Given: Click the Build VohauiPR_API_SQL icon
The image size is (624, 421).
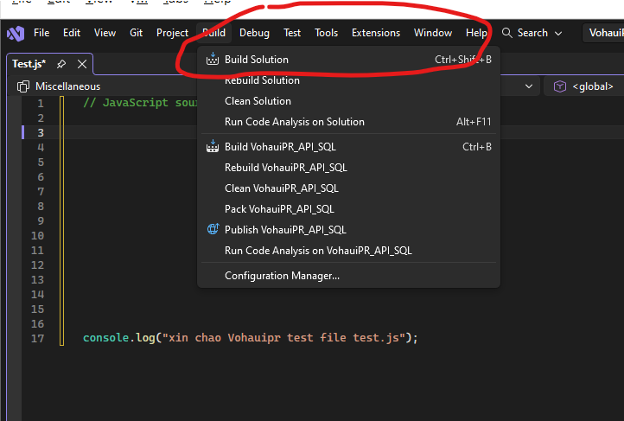Looking at the screenshot, I should point(213,147).
